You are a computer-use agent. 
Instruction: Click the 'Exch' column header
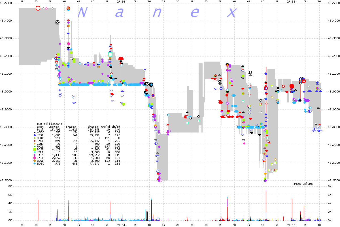[x=40, y=127]
